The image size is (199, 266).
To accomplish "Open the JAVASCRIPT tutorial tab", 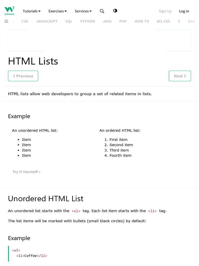I will (x=47, y=21).
